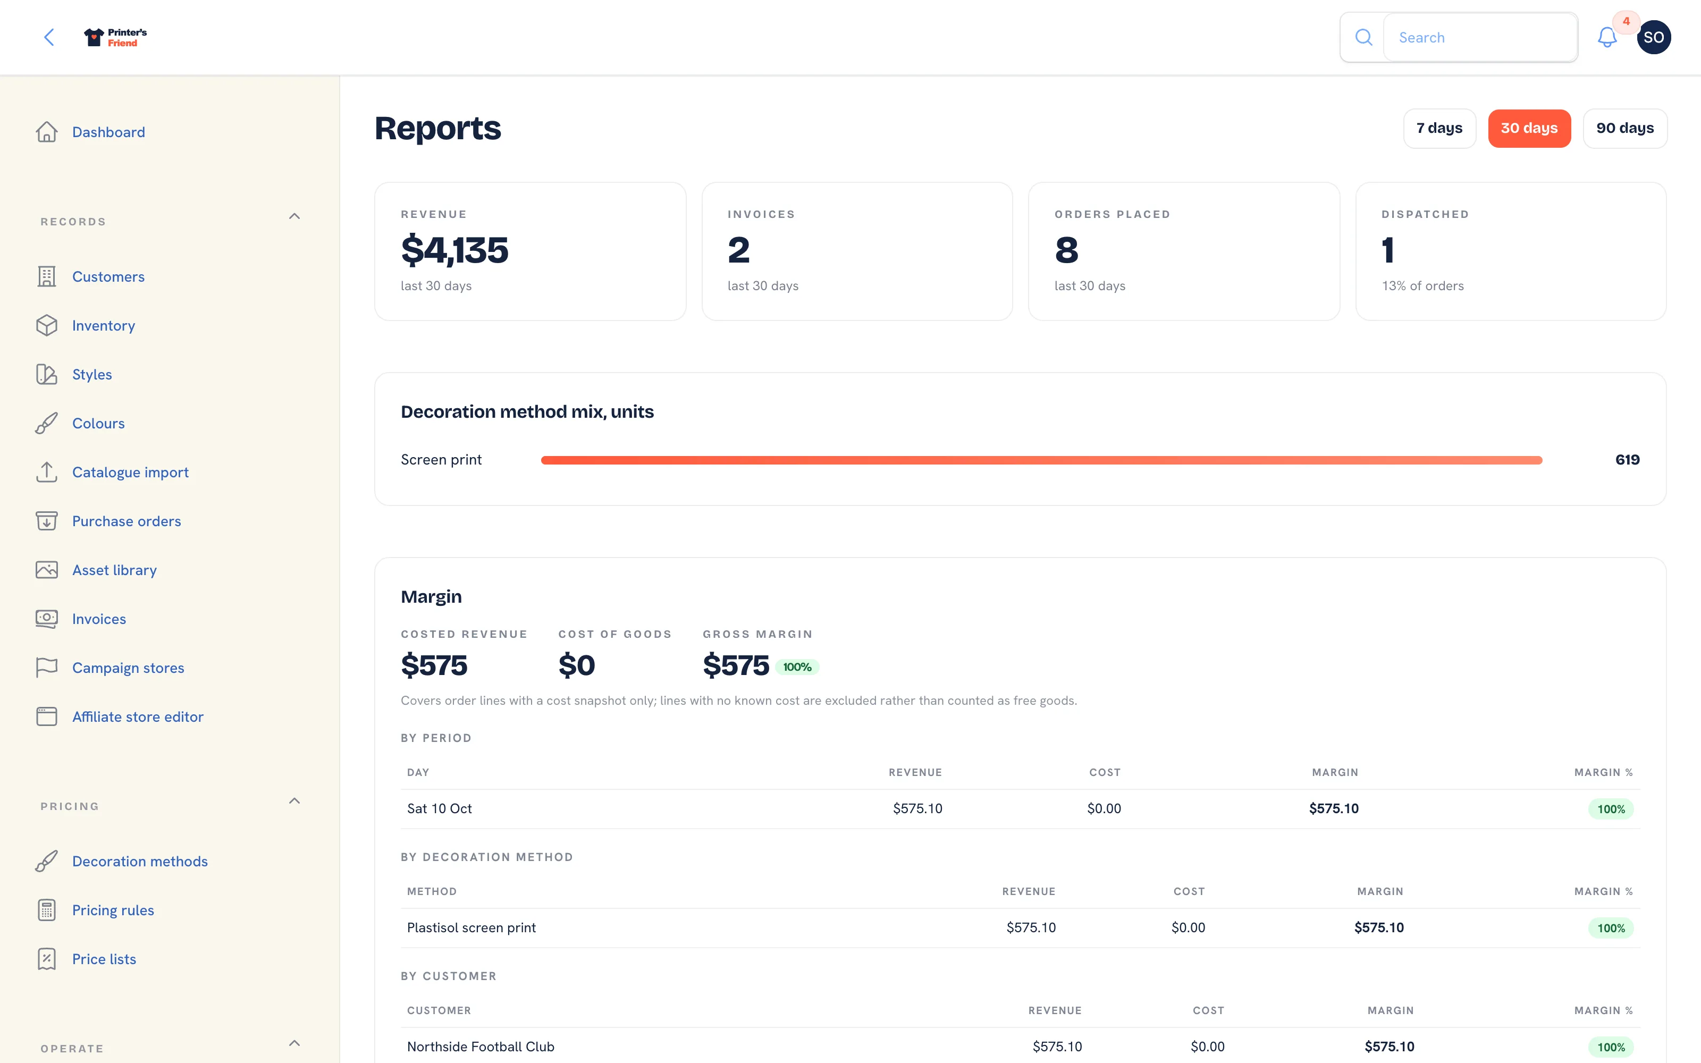The width and height of the screenshot is (1701, 1063).
Task: Open Pricing rules page
Action: [113, 910]
